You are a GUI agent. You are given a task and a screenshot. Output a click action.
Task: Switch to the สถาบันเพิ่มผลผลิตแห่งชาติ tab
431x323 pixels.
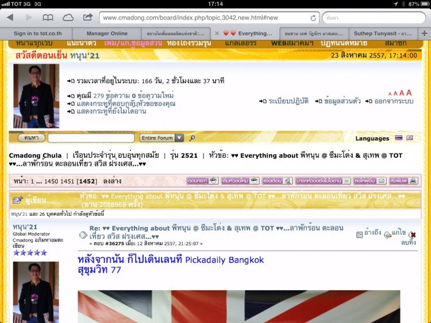(x=175, y=34)
